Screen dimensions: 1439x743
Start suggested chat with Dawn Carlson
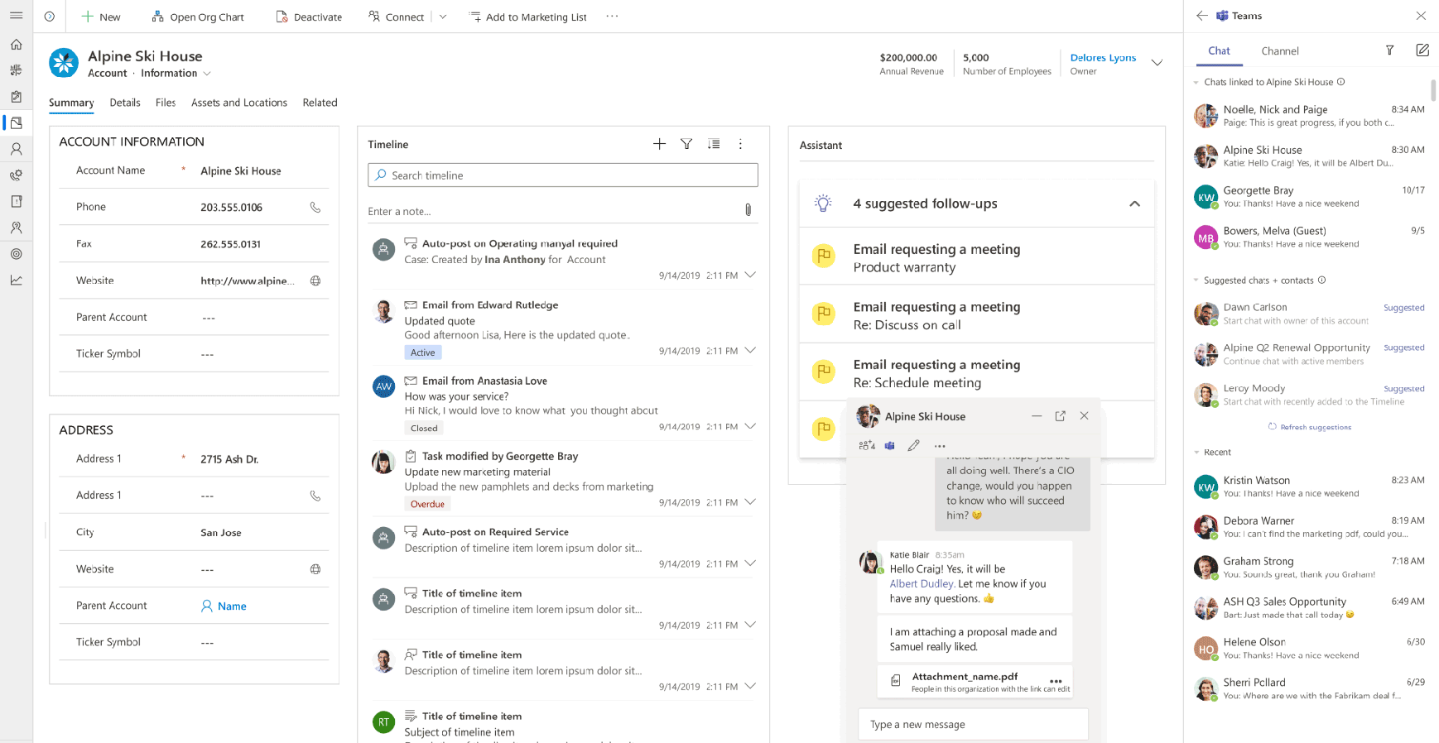pos(1310,314)
